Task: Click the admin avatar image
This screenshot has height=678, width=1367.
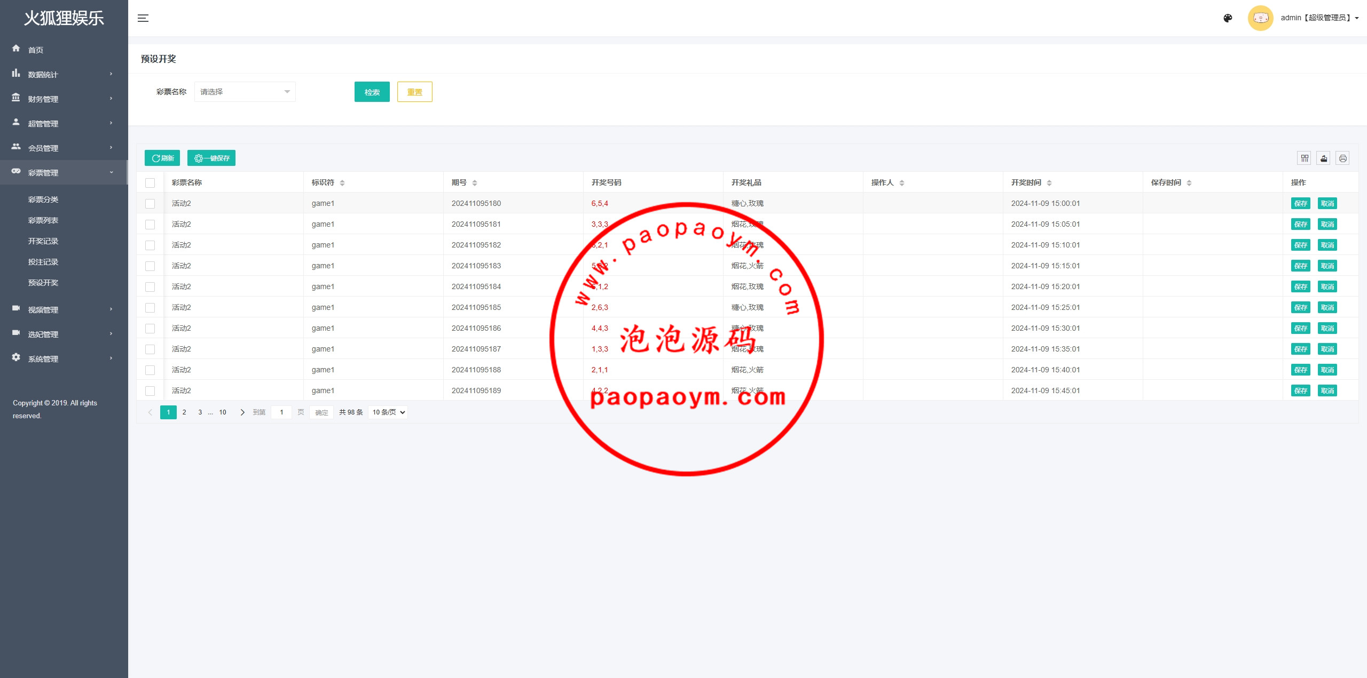Action: [x=1261, y=18]
